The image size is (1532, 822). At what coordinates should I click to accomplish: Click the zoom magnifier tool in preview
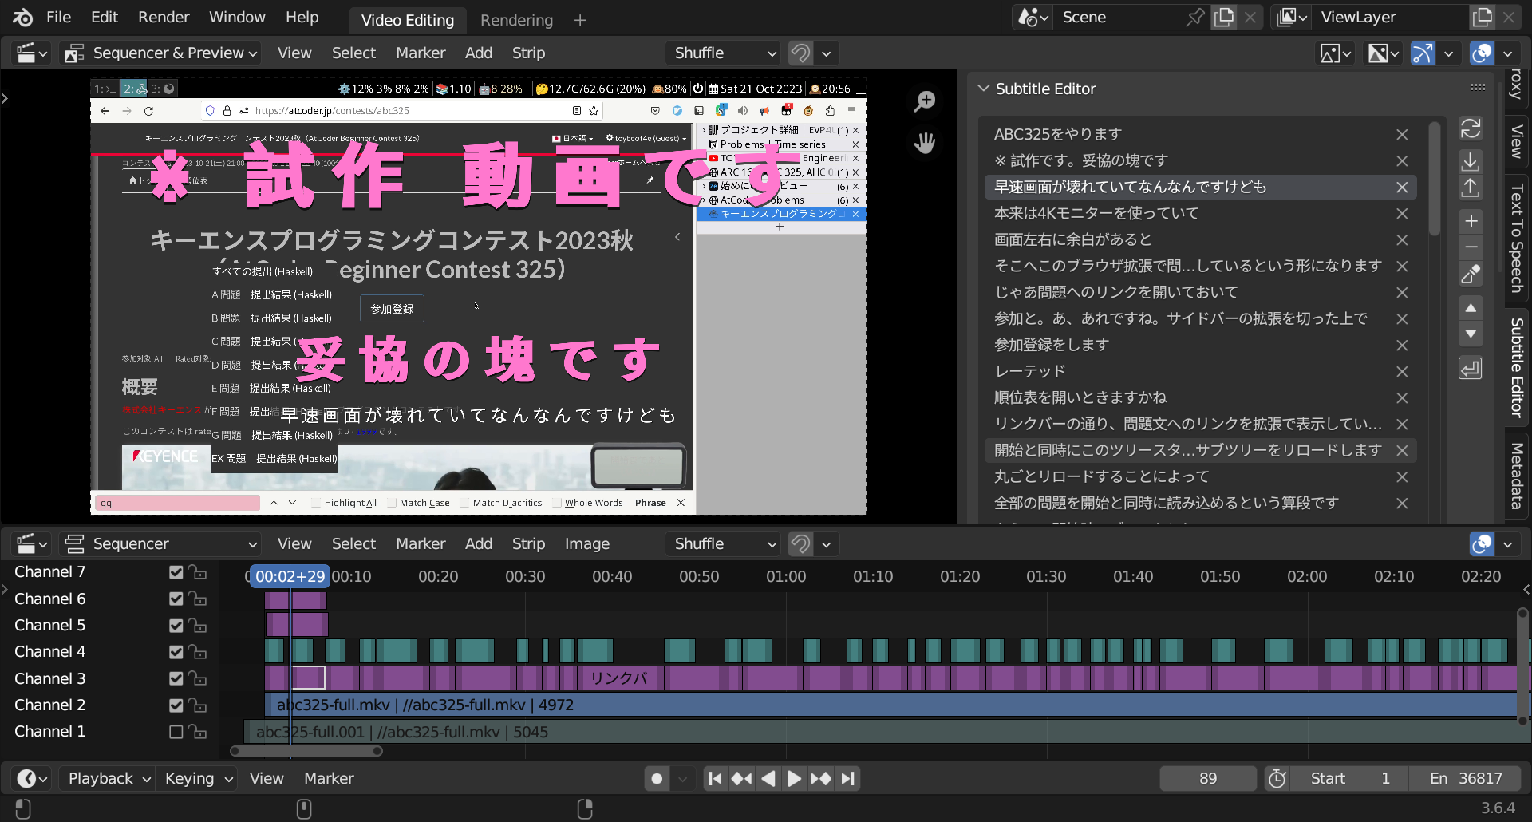(x=925, y=101)
